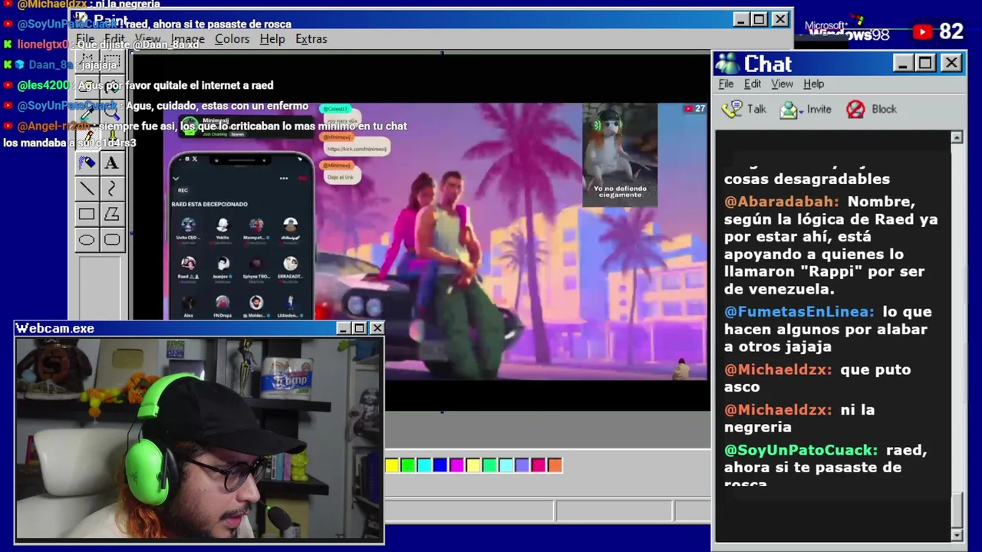The image size is (982, 552).
Task: Click the @SoyUnPatoCuack username in Chat window
Action: (x=801, y=450)
